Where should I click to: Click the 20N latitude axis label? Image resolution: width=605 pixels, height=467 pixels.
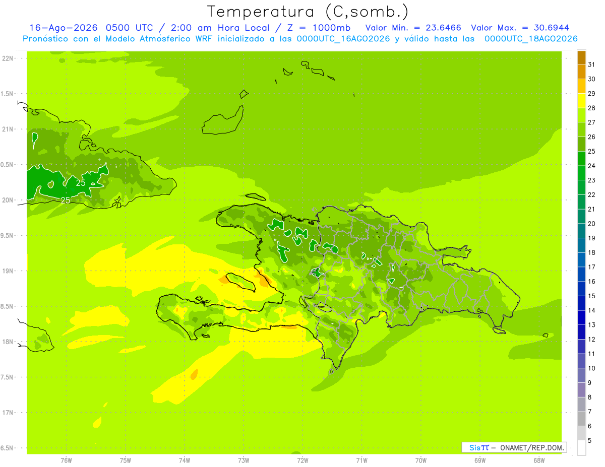(x=9, y=200)
